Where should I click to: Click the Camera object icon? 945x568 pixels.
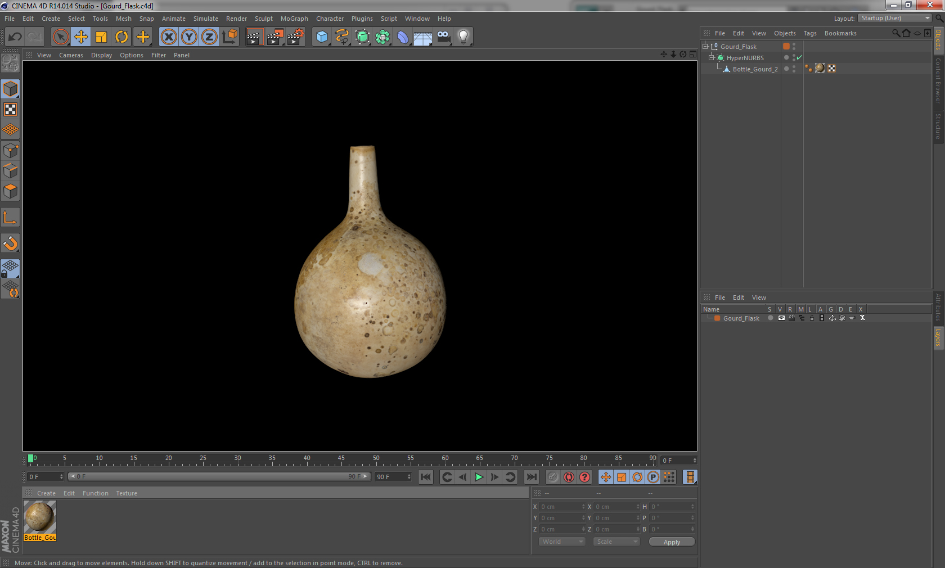pyautogui.click(x=443, y=37)
